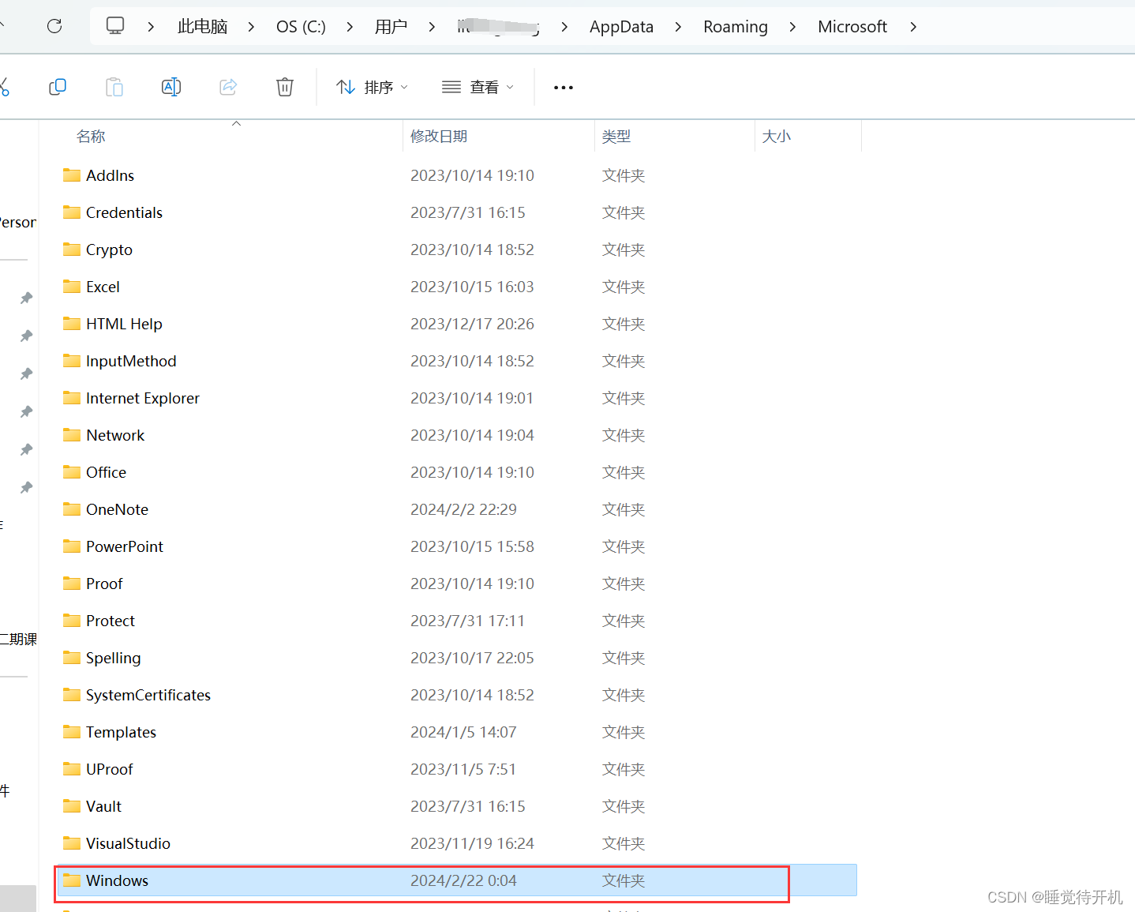This screenshot has height=912, width=1135.
Task: Select the OneNote folder icon
Action: point(72,509)
